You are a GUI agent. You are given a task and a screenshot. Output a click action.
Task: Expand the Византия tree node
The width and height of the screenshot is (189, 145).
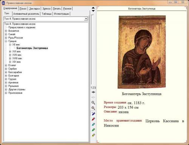click(6, 31)
